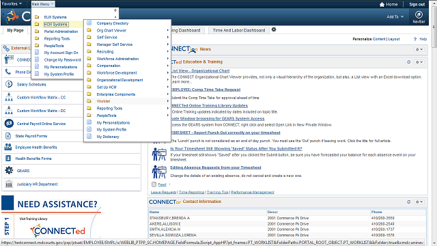Click the CONNECTed training library logo
437x246 pixels.
coord(57,231)
